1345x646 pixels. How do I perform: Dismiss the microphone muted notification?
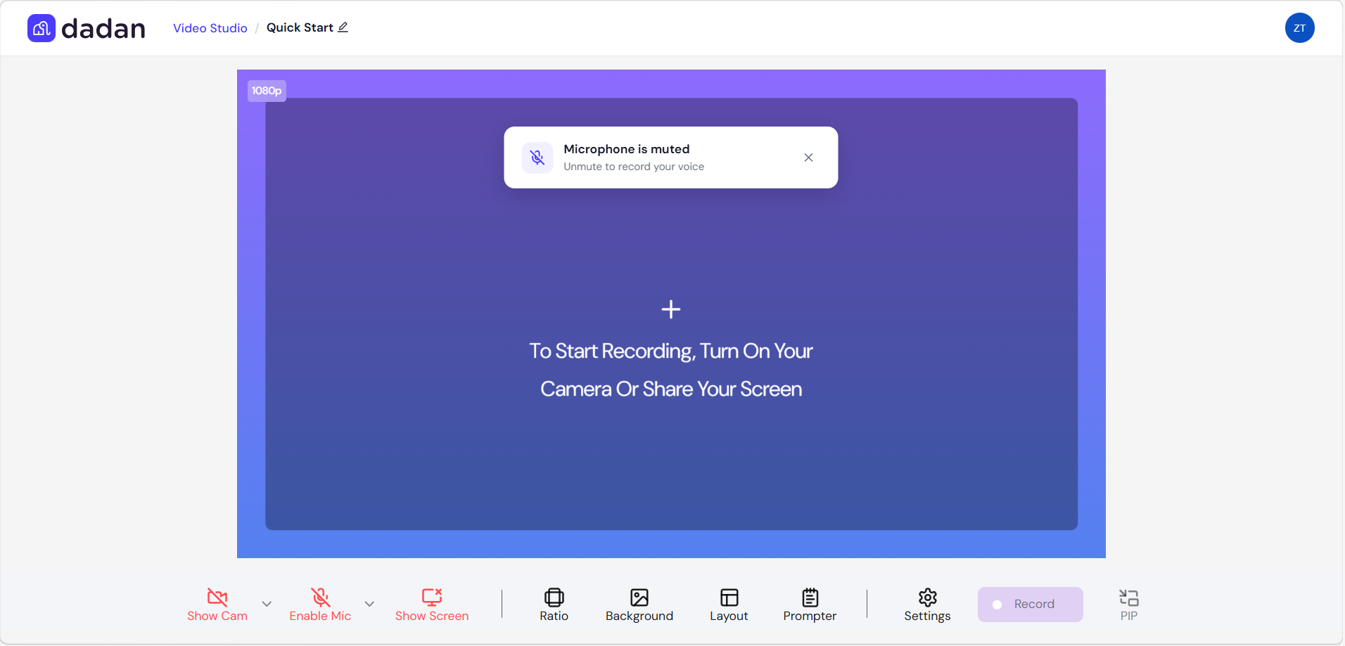[x=808, y=157]
